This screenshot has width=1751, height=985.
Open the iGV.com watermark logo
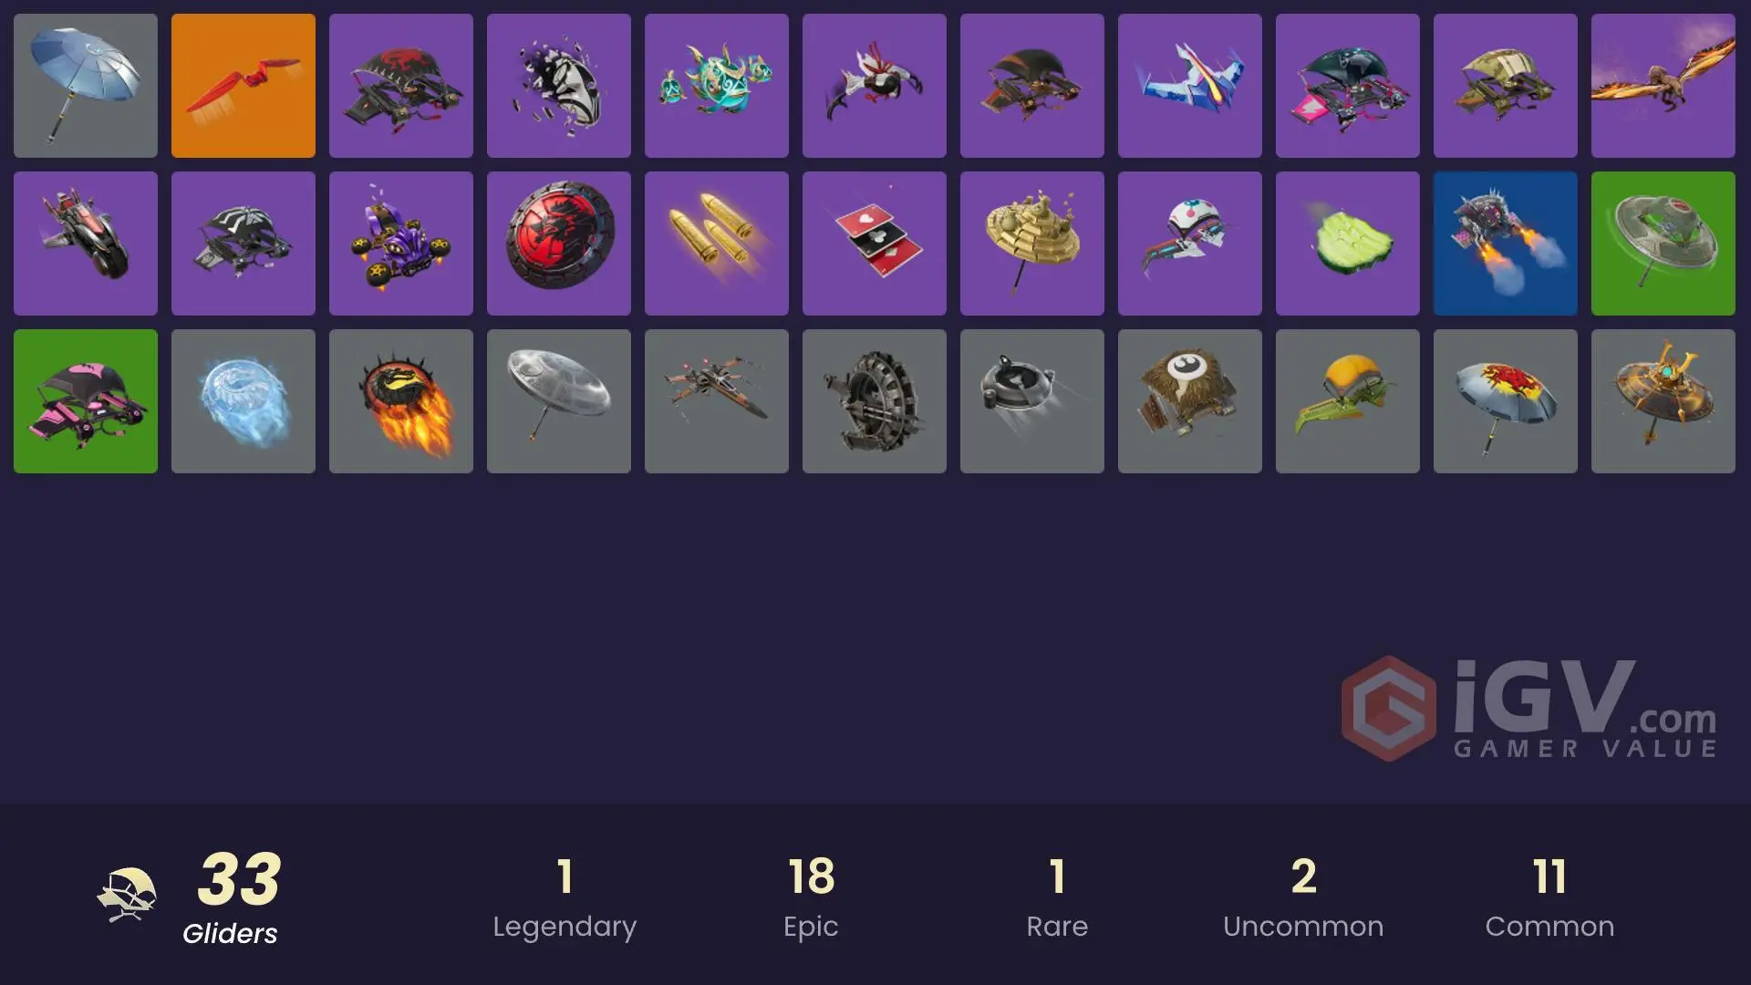(1529, 709)
